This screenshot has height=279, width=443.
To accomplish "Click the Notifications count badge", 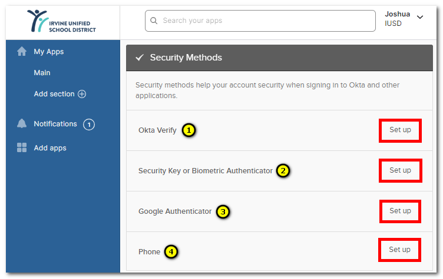I will 89,125.
